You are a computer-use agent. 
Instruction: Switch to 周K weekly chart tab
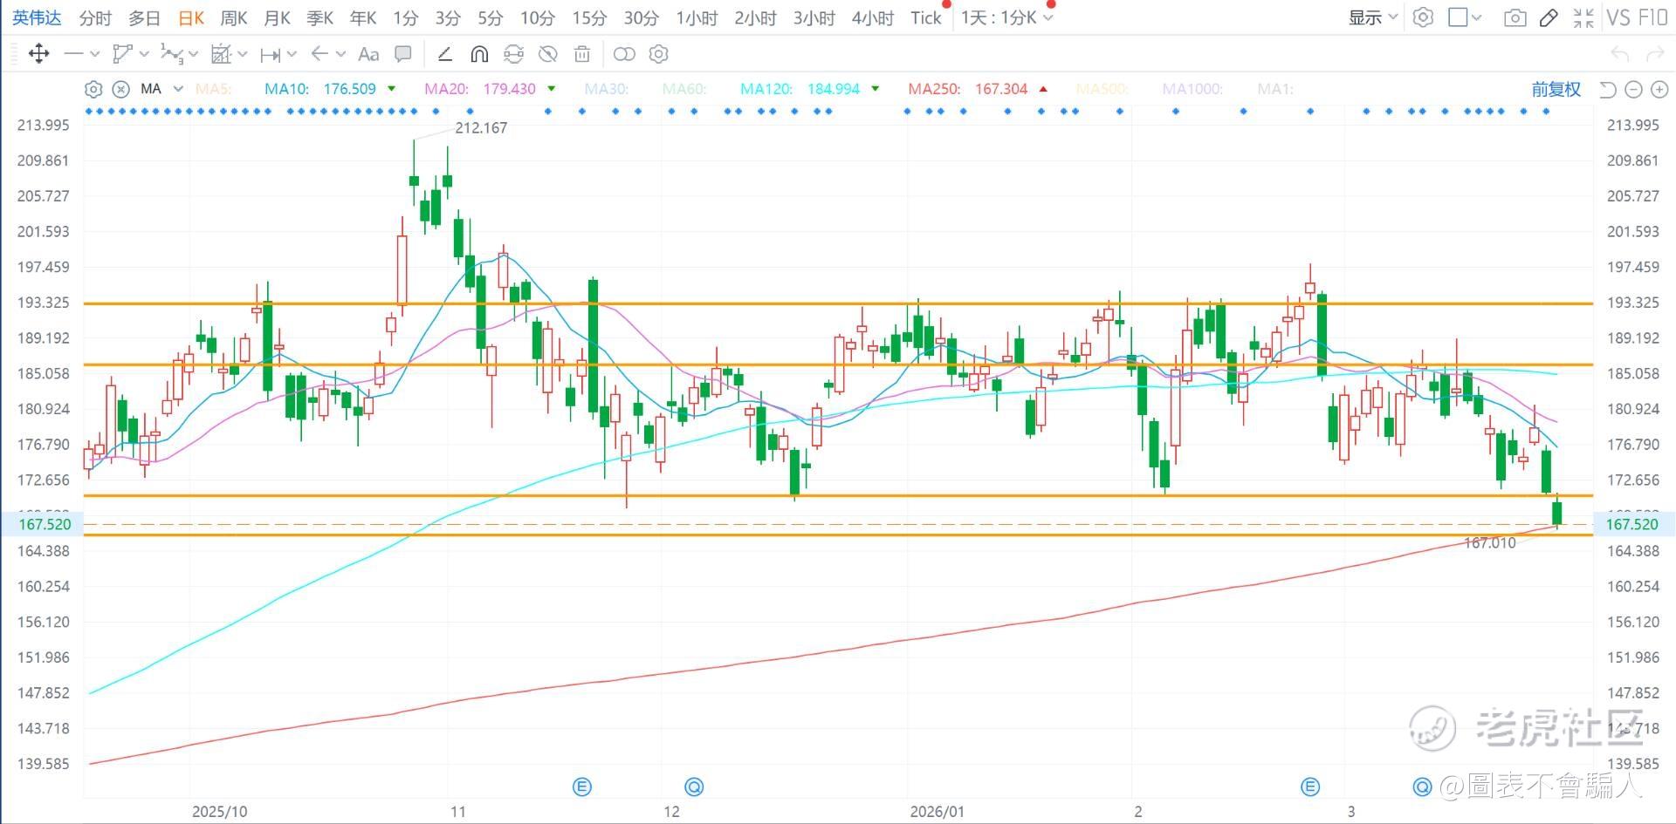[233, 17]
